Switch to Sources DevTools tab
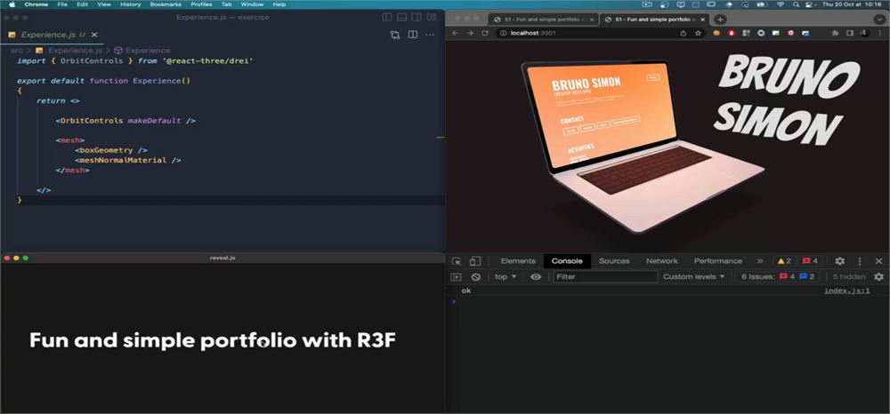Screen dimensions: 890x414 [614, 261]
